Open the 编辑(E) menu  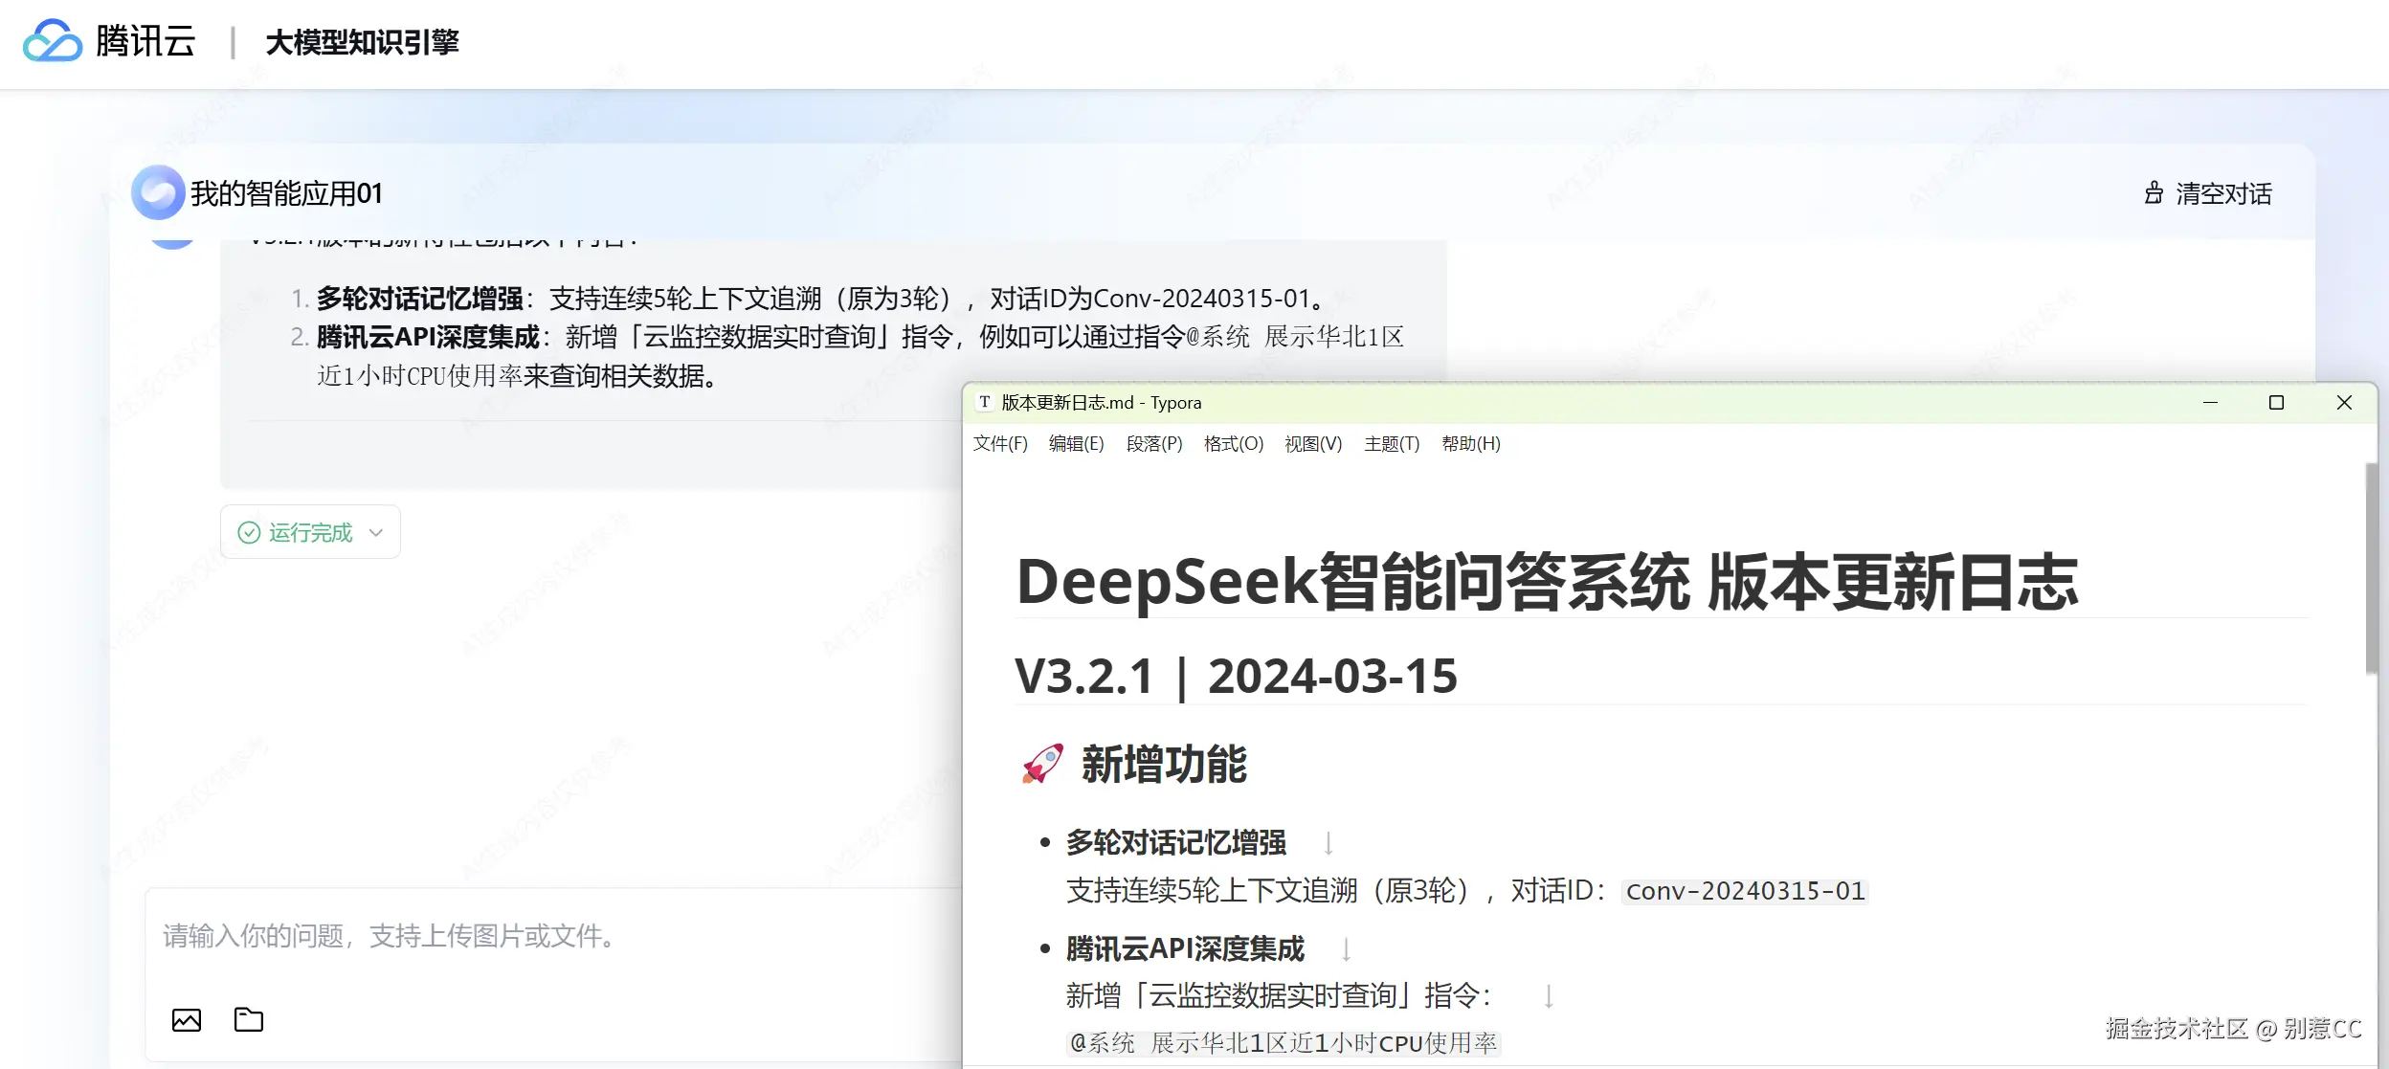tap(1076, 444)
